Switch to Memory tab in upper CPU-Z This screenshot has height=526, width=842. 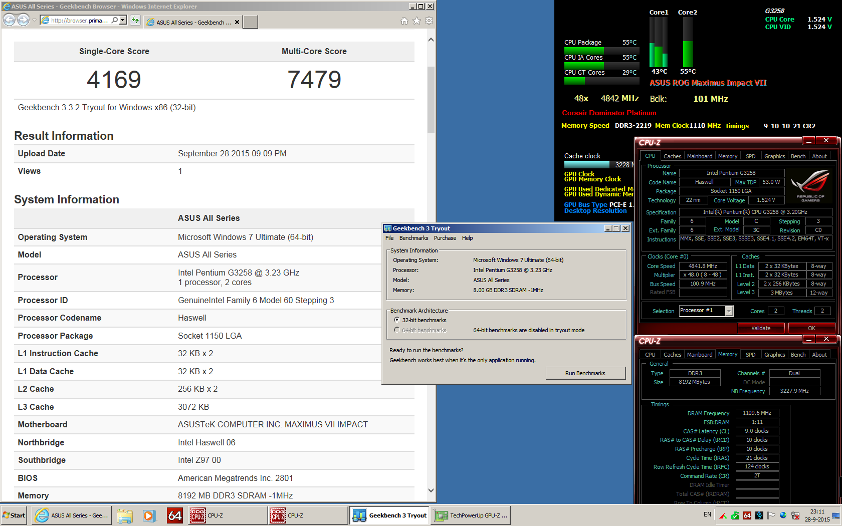pos(728,157)
